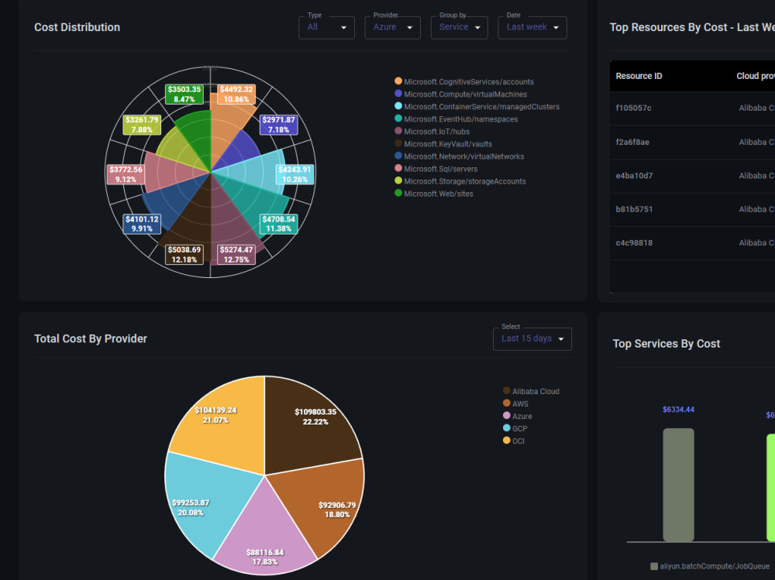This screenshot has width=775, height=580.
Task: Click the Top Resources By Cost heading
Action: tap(692, 27)
